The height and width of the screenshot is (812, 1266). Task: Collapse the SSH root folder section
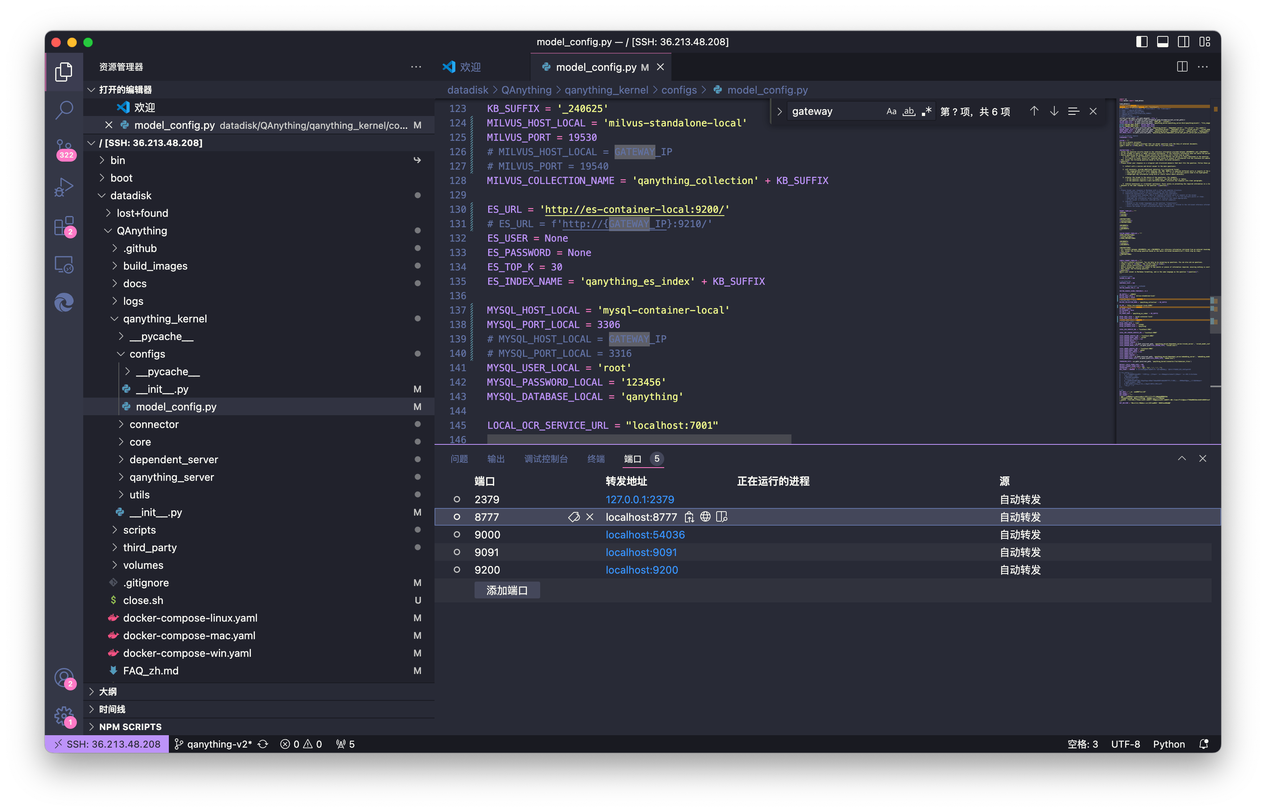pyautogui.click(x=91, y=143)
